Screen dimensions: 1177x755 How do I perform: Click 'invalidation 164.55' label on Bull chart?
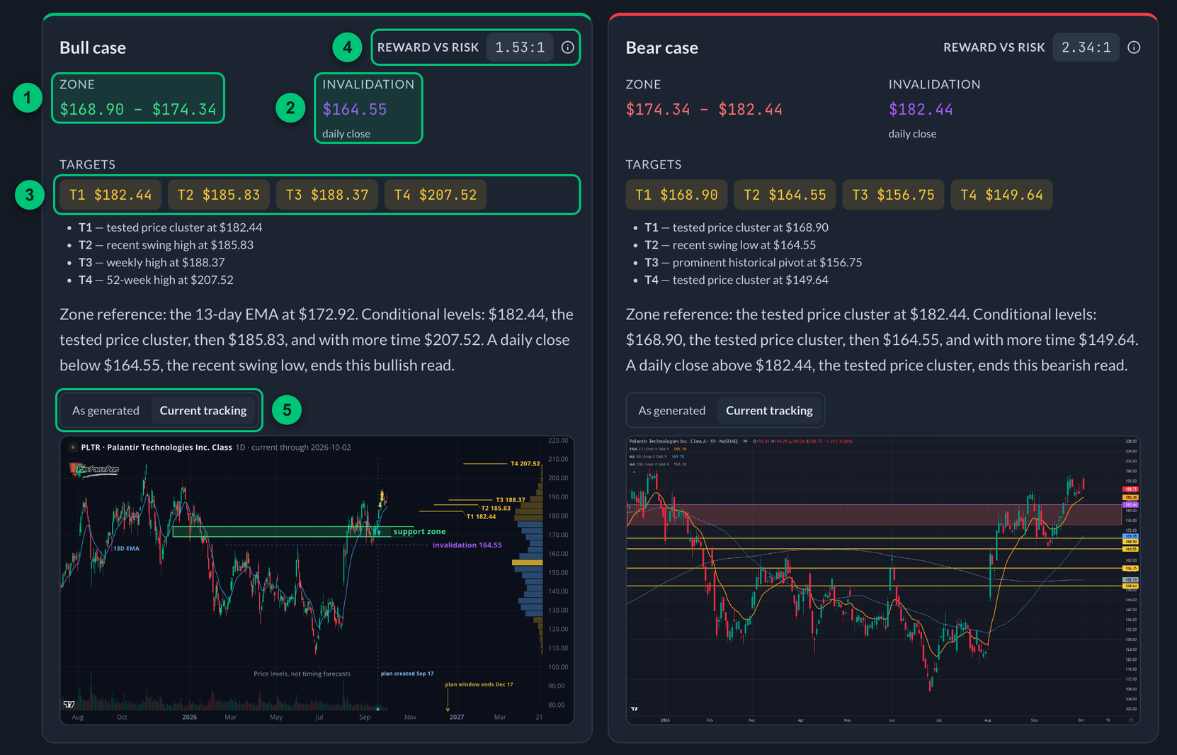(467, 545)
